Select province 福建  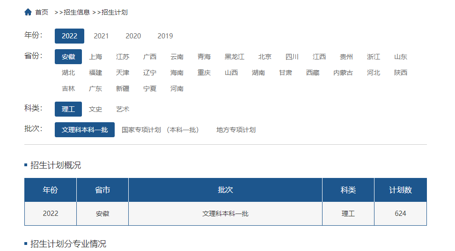pos(95,73)
